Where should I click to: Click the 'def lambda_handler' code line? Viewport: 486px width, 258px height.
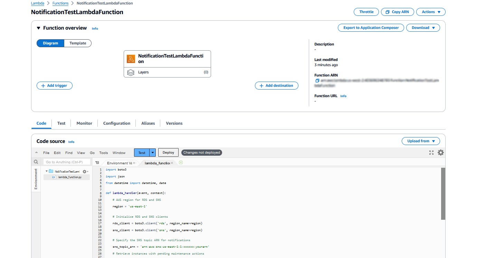pos(136,193)
